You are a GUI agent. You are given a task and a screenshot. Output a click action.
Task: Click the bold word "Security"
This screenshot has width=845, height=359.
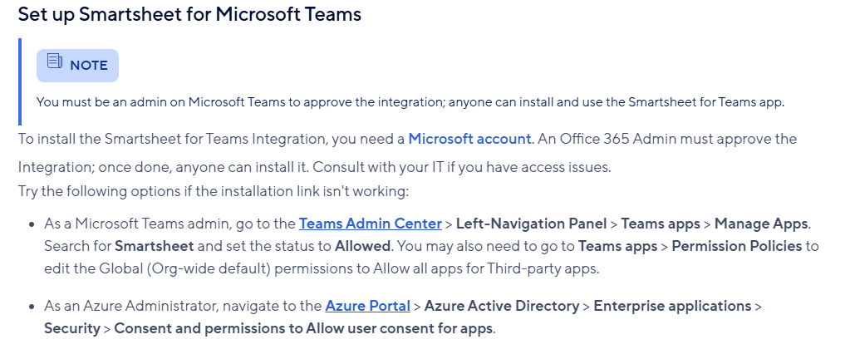tap(72, 329)
